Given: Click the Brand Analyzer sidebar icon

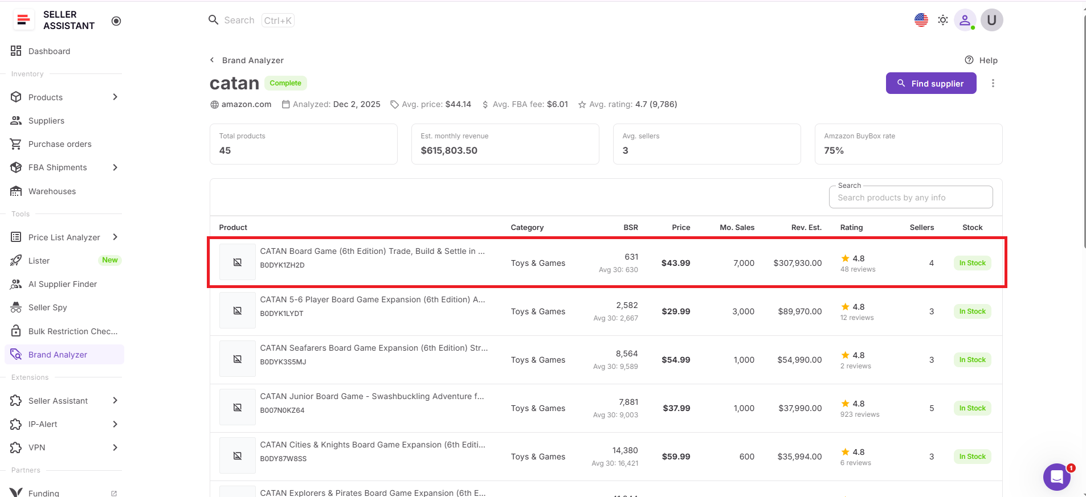Looking at the screenshot, I should (x=16, y=354).
